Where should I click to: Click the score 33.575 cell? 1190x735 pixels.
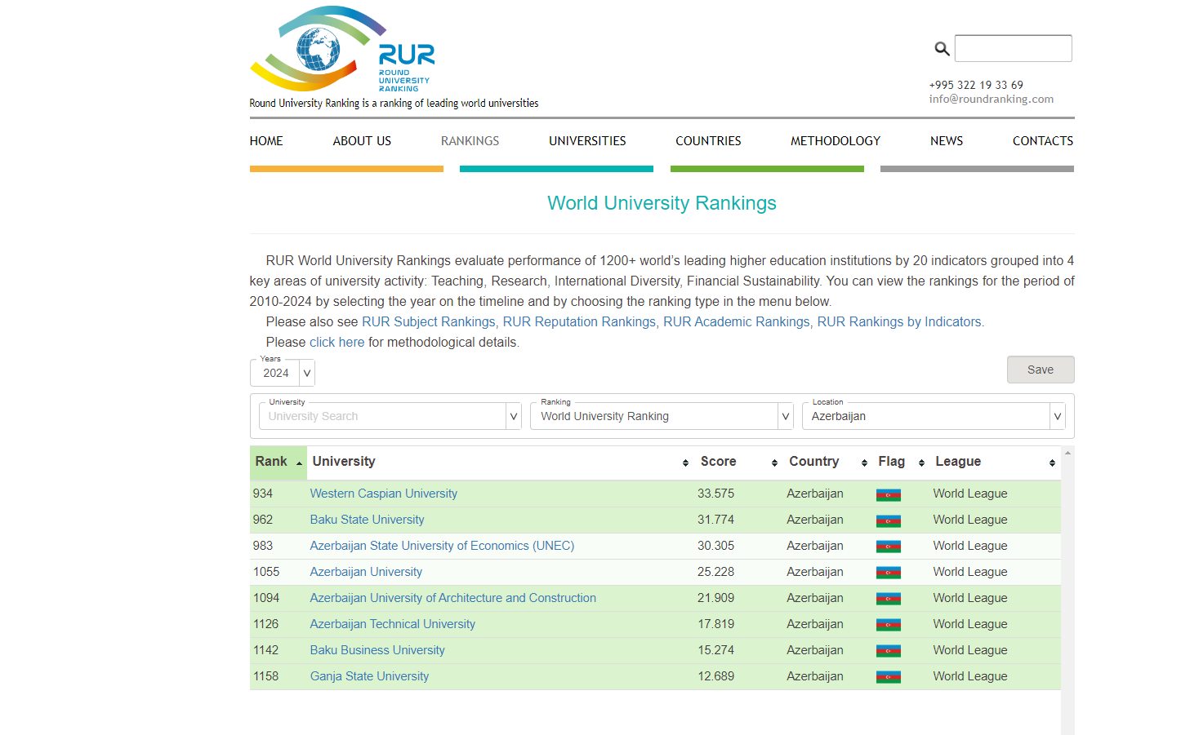coord(715,494)
